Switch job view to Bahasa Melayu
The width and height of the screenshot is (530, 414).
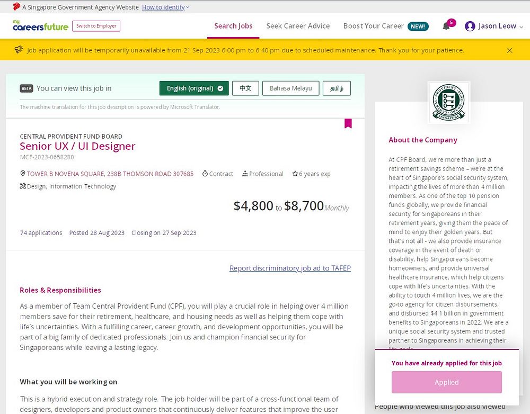[290, 88]
